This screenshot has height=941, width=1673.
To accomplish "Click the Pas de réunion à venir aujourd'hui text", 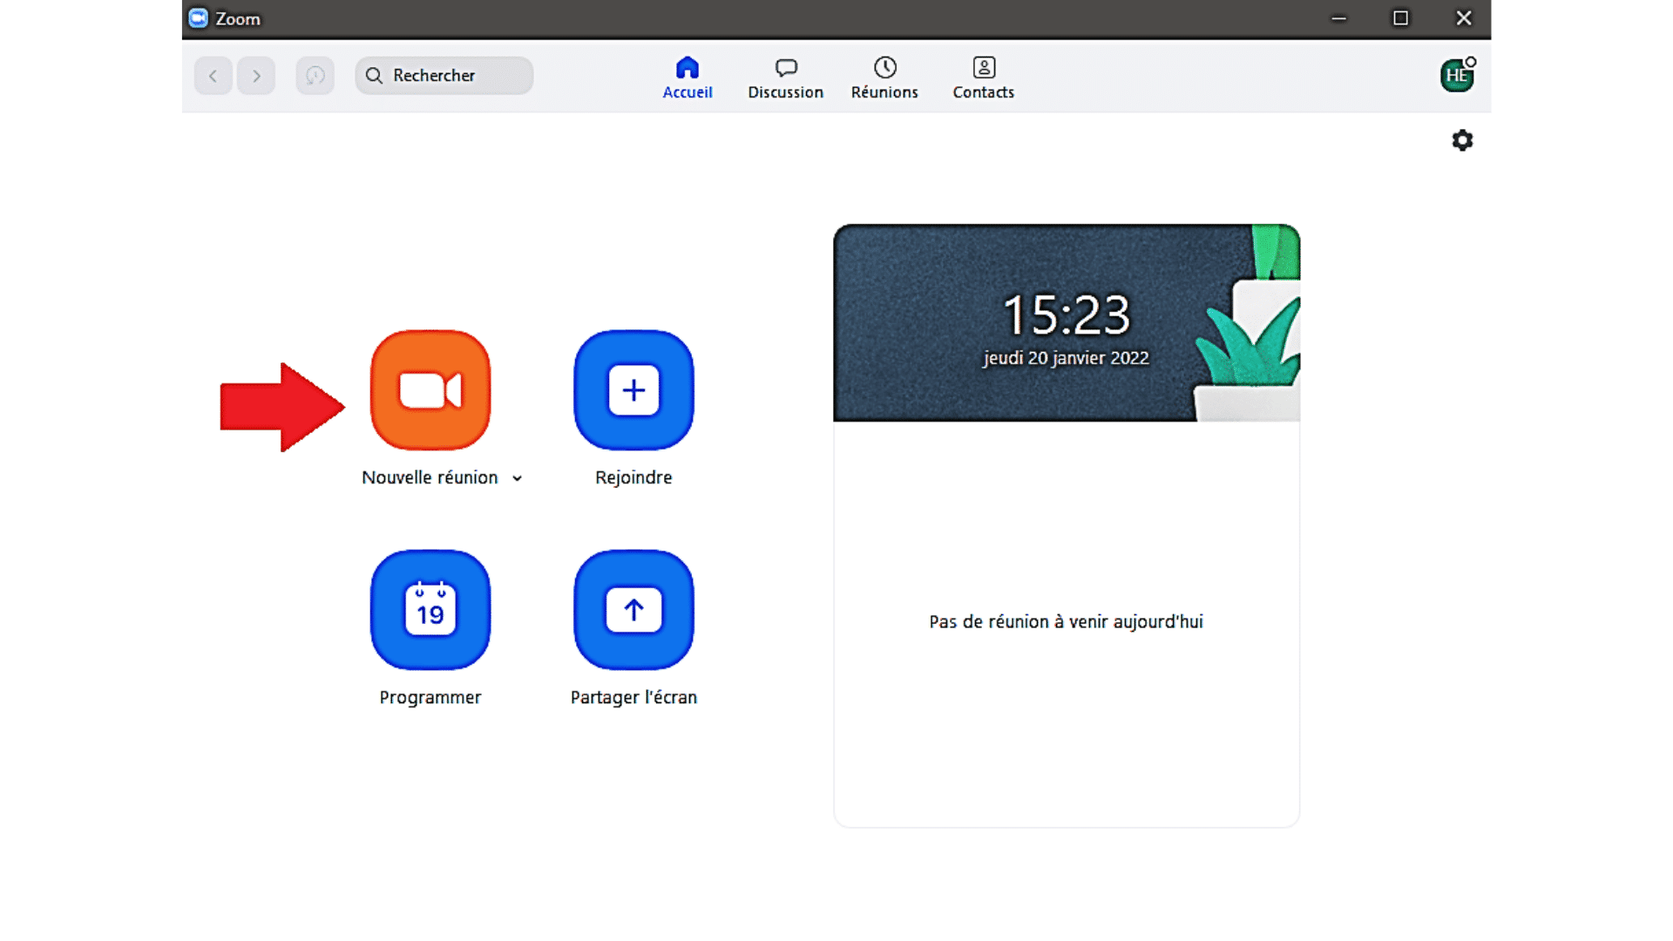I will point(1067,621).
